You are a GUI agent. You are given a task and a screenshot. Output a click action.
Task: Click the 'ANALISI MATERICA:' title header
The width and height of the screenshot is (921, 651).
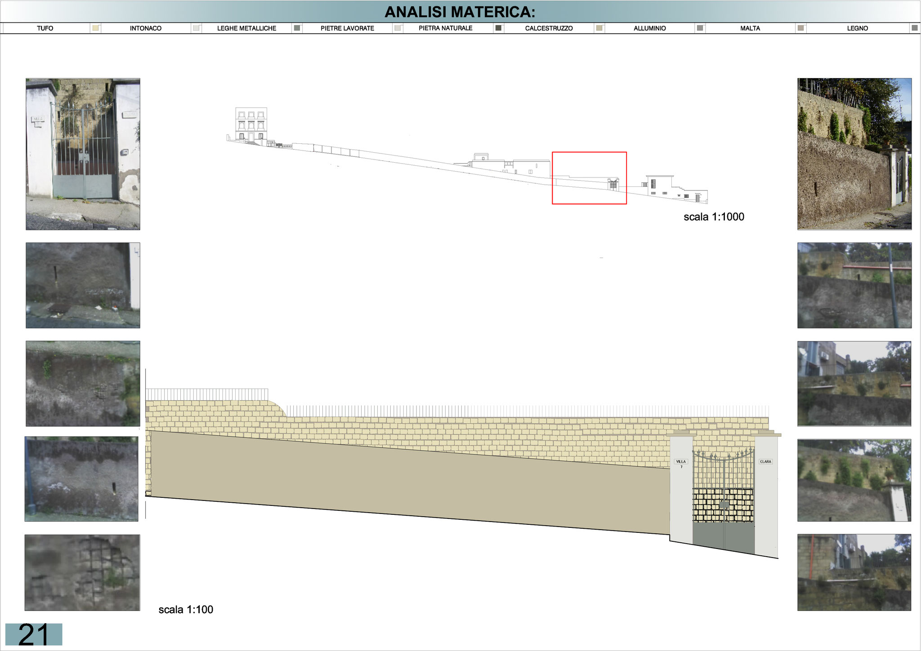460,12
